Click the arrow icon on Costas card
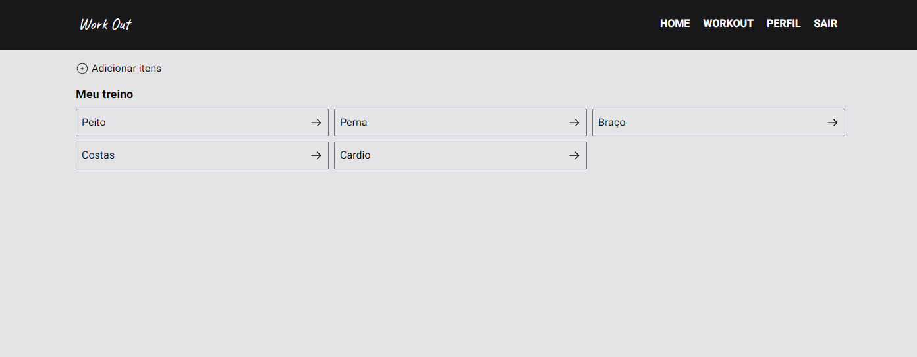This screenshot has width=917, height=357. [x=316, y=155]
